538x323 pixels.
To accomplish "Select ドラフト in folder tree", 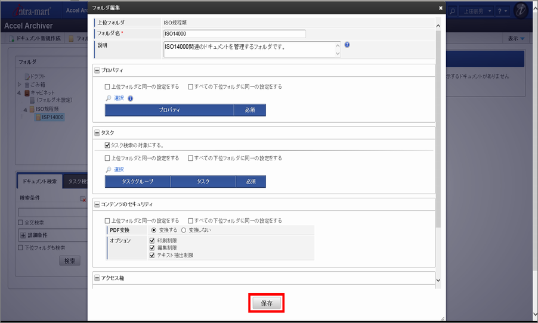I will pos(38,76).
